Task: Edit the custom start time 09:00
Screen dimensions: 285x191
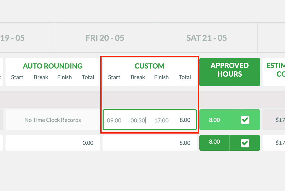Action: [x=114, y=120]
